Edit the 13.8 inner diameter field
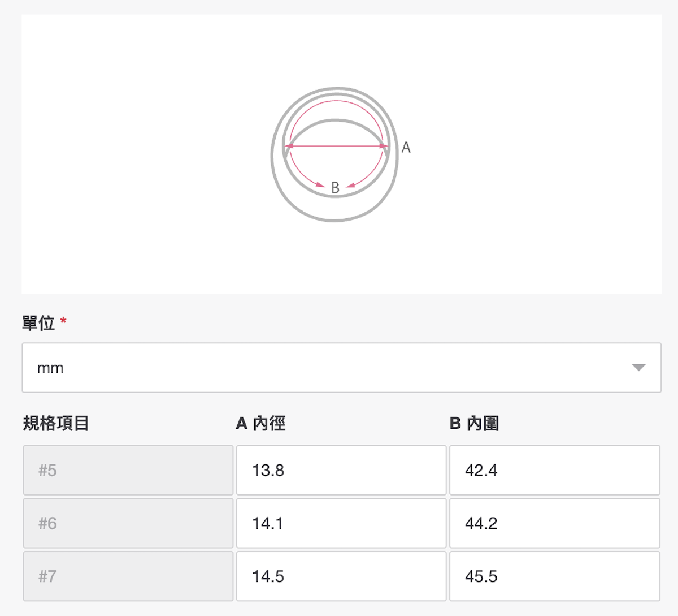This screenshot has height=616, width=678. pos(341,470)
